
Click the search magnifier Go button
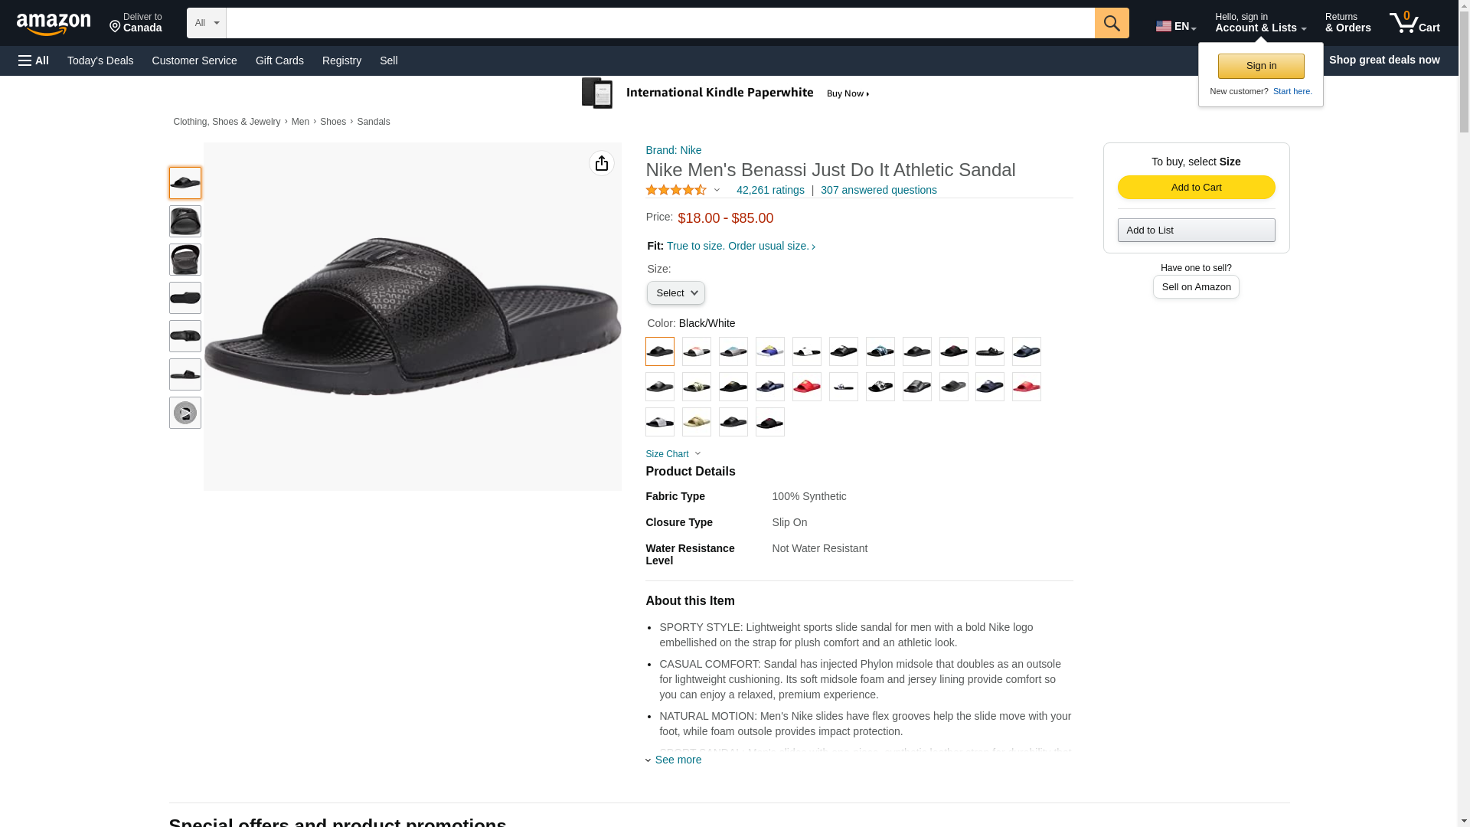point(1112,23)
